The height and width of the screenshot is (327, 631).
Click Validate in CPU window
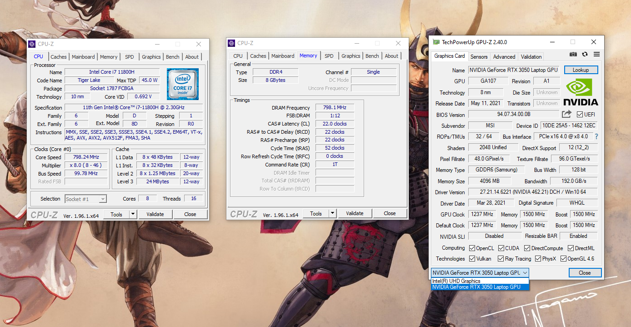coord(155,214)
